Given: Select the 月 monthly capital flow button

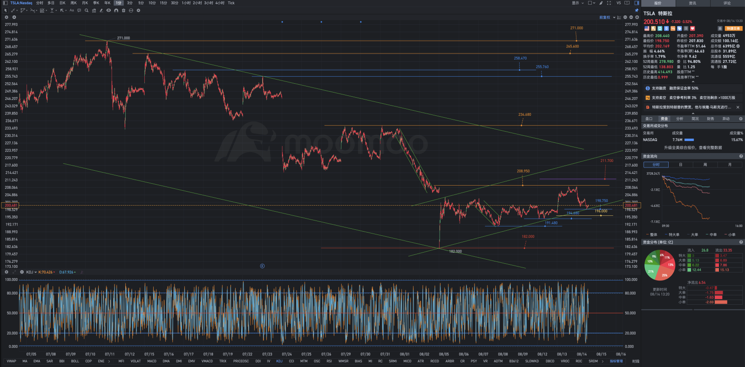Looking at the screenshot, I should (x=730, y=165).
